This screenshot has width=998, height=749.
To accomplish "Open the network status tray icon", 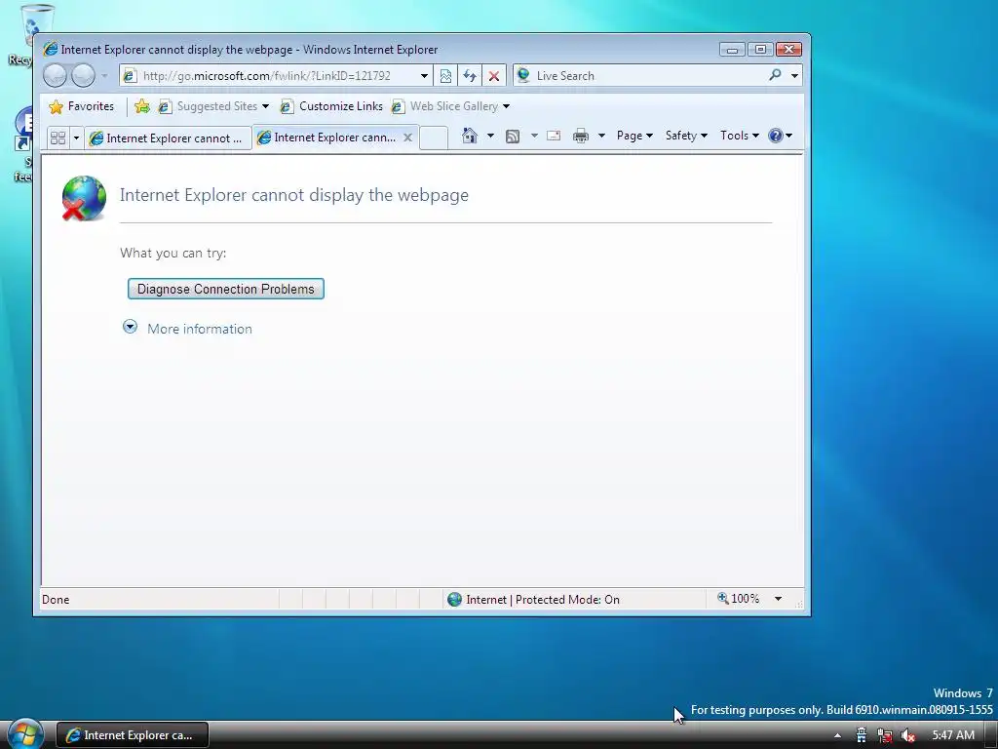I will pos(885,735).
